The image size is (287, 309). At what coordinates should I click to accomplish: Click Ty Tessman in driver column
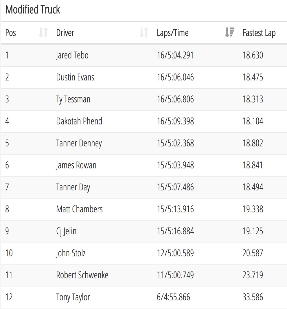[73, 99]
